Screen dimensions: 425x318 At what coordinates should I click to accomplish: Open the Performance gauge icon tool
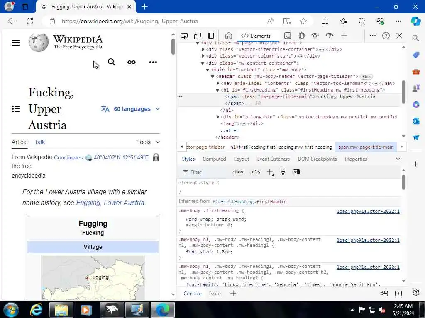click(x=329, y=36)
